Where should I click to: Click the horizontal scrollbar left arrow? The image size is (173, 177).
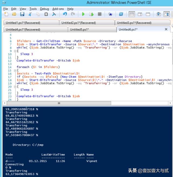pos(5,103)
